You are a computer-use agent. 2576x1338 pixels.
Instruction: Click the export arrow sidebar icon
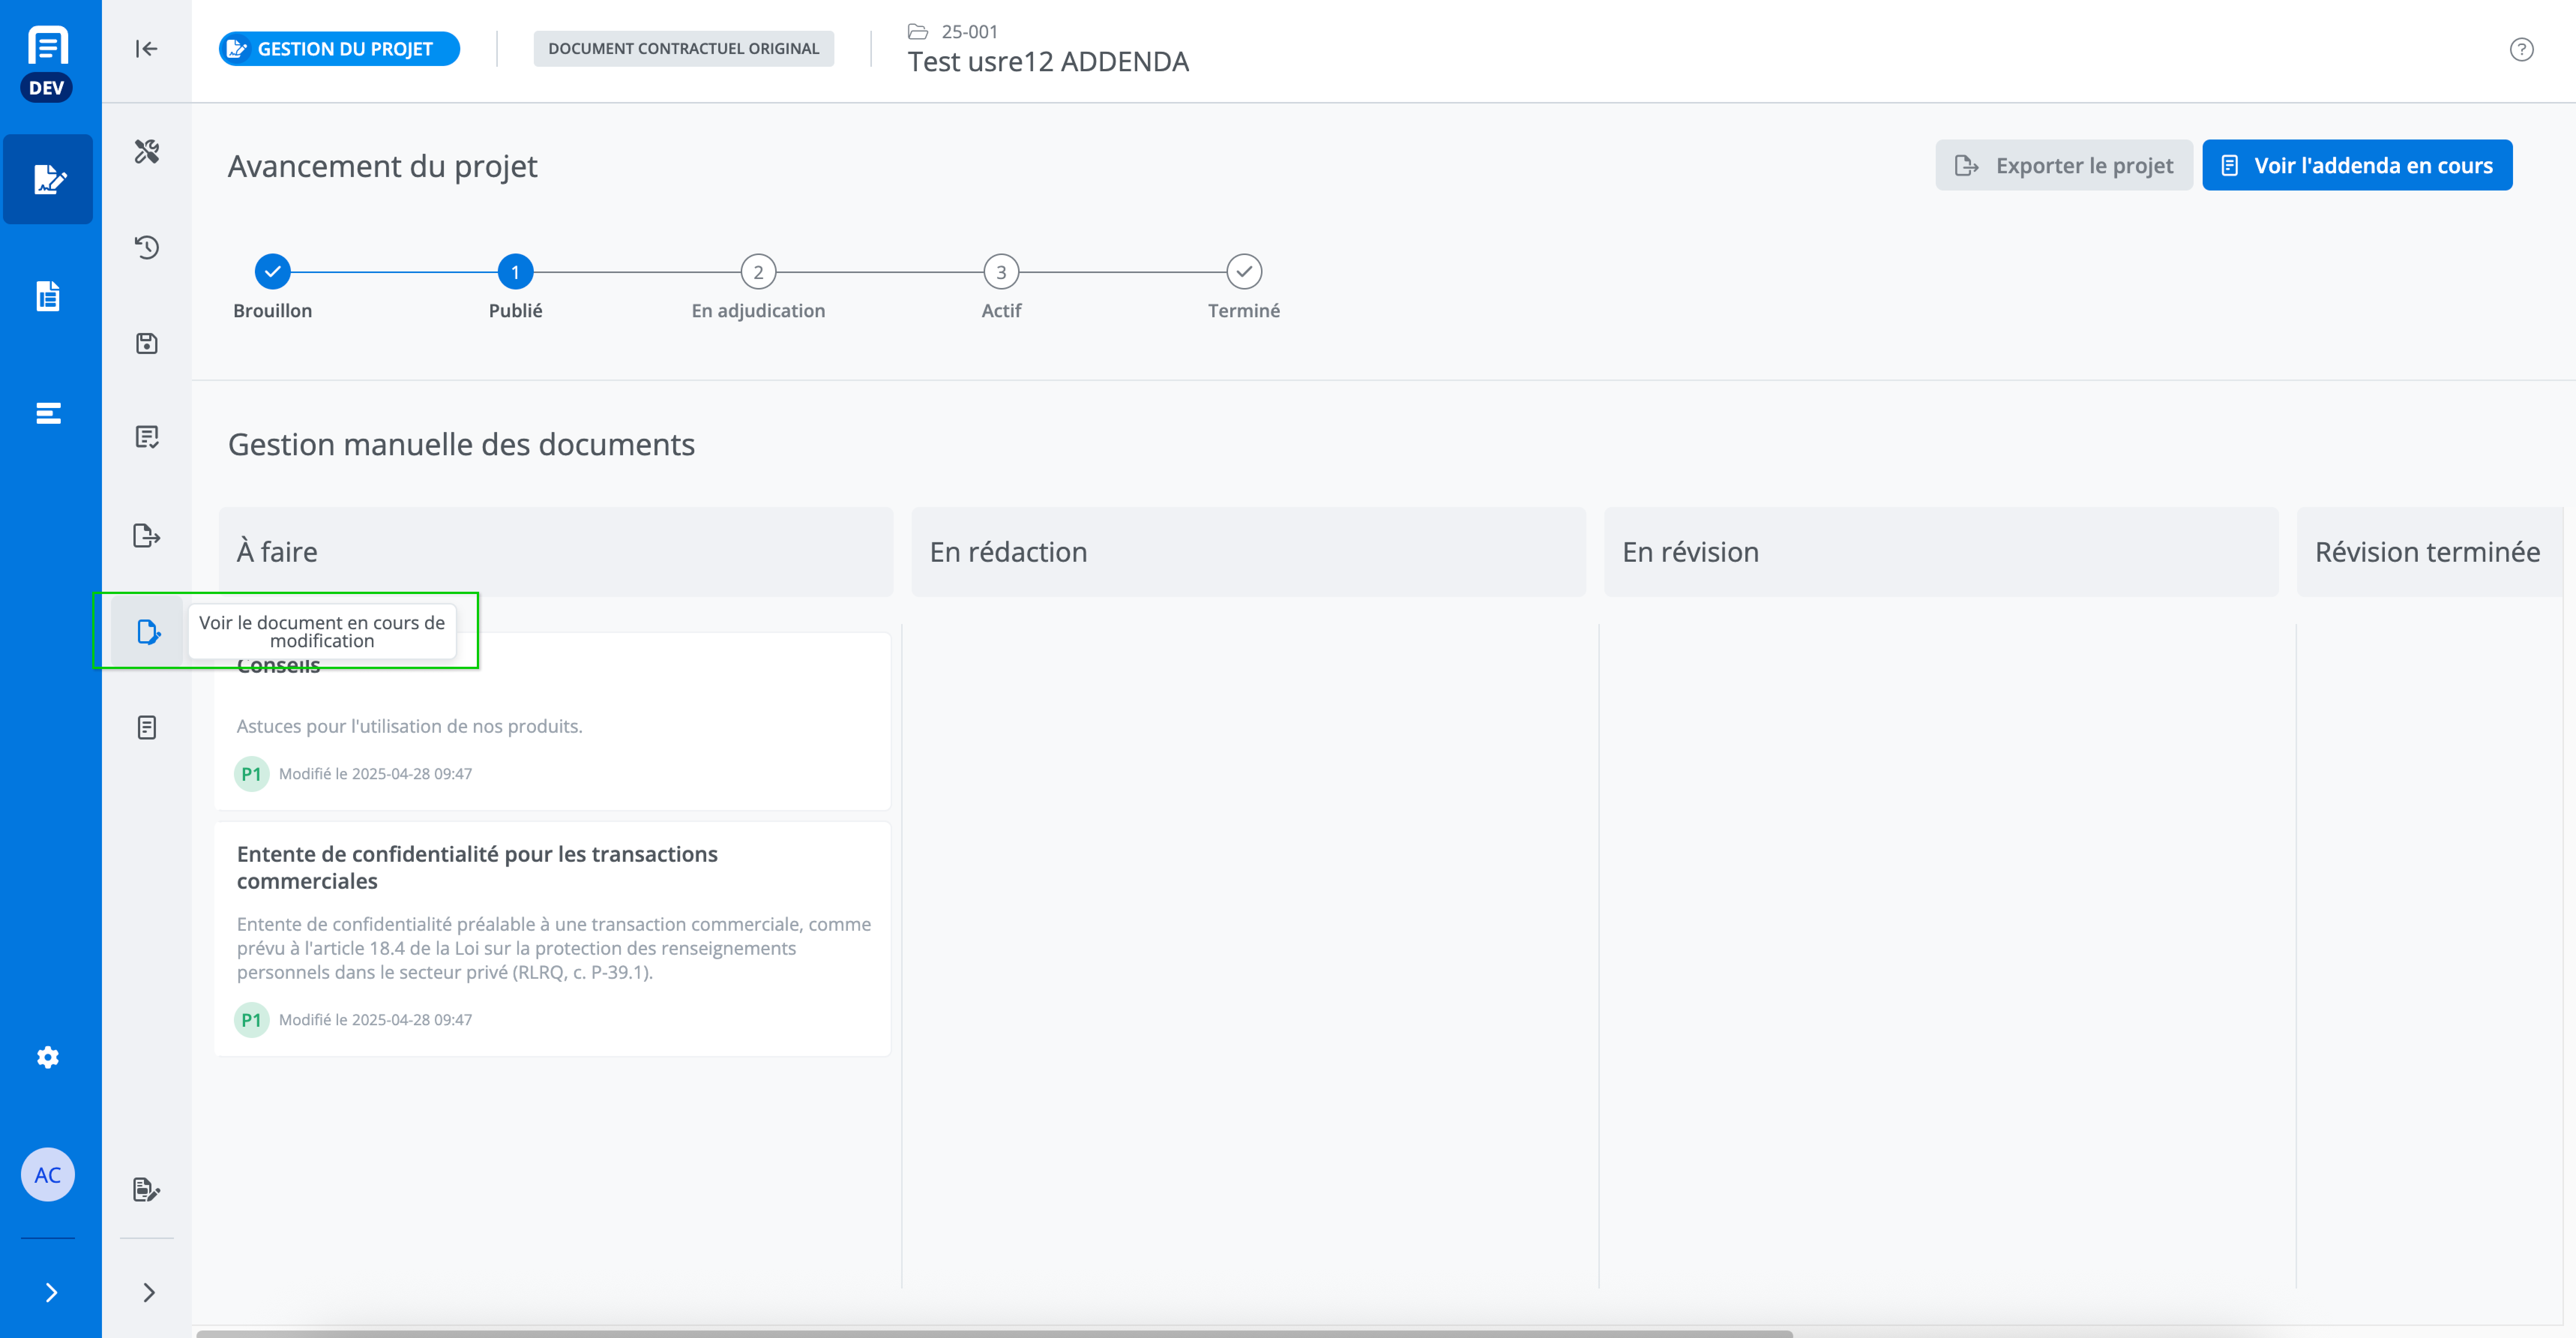pos(147,535)
